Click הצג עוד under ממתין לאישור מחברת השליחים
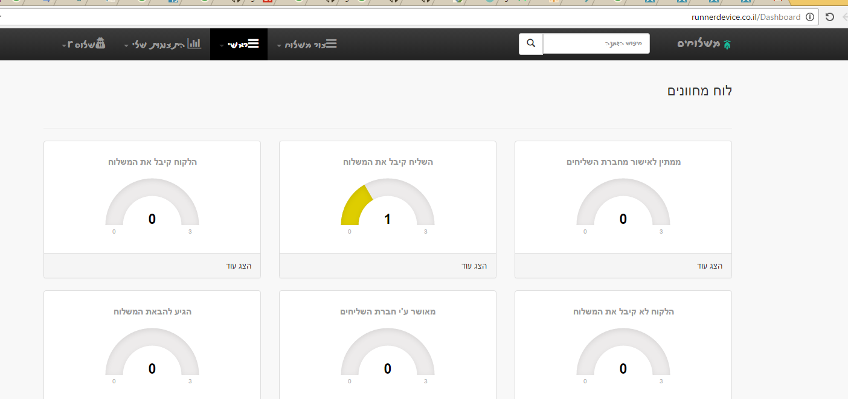Screen dimensions: 848x399 710,266
